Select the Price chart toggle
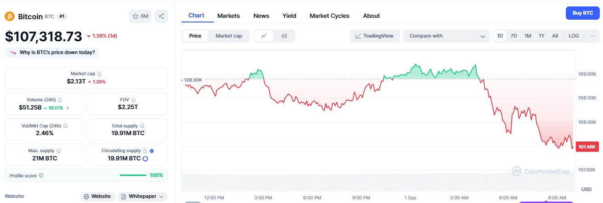The width and height of the screenshot is (603, 203). [195, 36]
